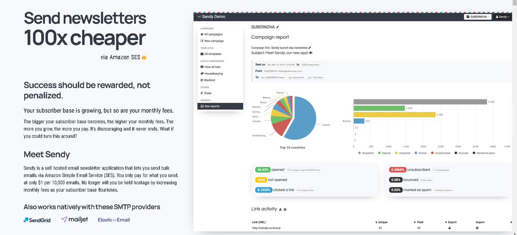This screenshot has height=235, width=517.
Task: Toggle Opened series in chart legend
Action: [384, 153]
